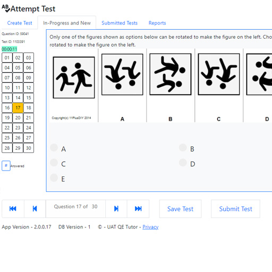Select figure option A image
The height and width of the screenshot is (272, 272).
coord(122,74)
